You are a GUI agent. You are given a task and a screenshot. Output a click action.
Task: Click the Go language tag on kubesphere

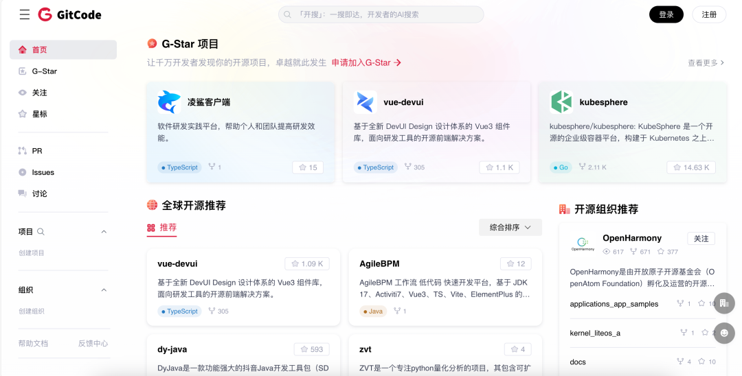pyautogui.click(x=561, y=167)
